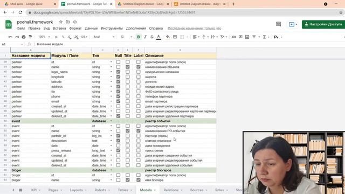This screenshot has height=194, width=345.
Task: Open the functions sigma tool
Action: click(265, 37)
